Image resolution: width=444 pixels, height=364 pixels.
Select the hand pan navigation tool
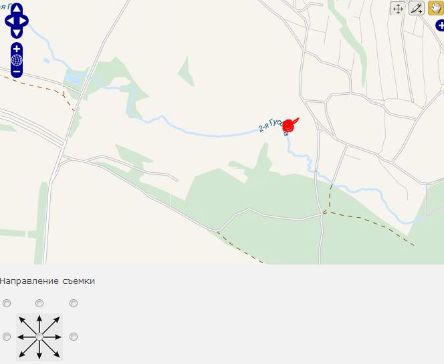pyautogui.click(x=436, y=8)
